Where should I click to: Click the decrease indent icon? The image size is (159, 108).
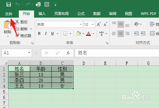coord(137,34)
